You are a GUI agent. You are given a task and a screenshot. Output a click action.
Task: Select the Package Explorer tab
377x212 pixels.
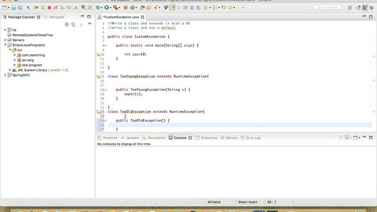(x=21, y=17)
